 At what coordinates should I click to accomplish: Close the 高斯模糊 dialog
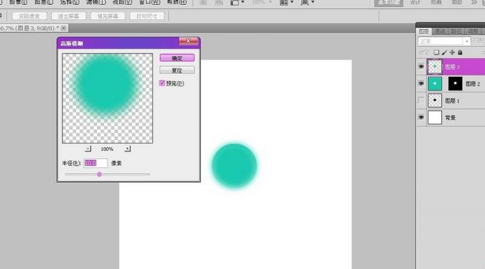click(x=188, y=41)
